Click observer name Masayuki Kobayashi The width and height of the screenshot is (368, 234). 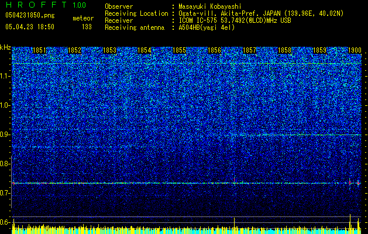click(x=209, y=6)
